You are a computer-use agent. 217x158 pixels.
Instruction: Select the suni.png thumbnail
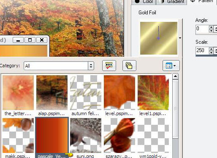click(86, 135)
